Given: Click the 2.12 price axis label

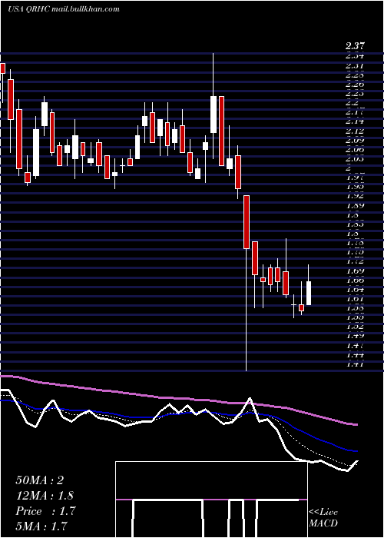Looking at the screenshot, I should [356, 131].
